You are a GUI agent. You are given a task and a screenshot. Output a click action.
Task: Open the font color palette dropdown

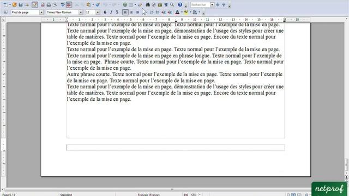pos(182,12)
